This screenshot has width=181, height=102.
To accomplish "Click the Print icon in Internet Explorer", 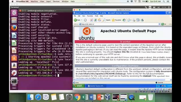I will 134,20.
